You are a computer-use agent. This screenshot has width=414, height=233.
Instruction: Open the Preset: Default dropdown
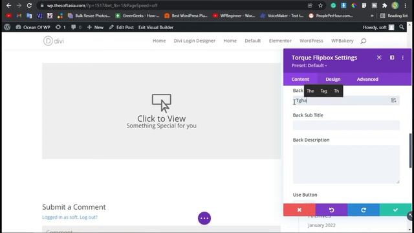pos(309,65)
